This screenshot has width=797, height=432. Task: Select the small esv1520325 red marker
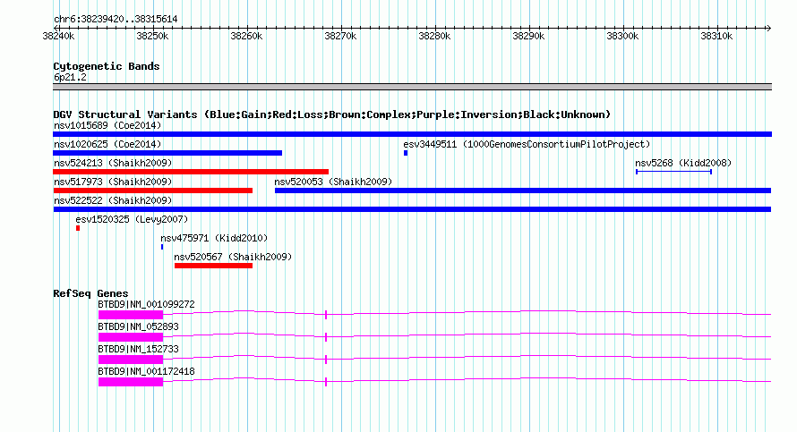point(78,228)
